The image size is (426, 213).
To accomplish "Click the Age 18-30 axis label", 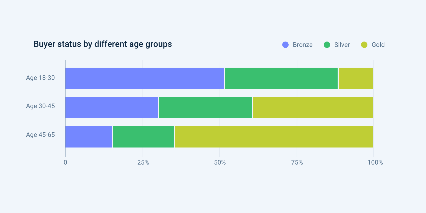I will 40,78.
